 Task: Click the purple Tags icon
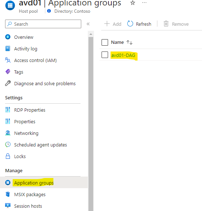(8, 71)
